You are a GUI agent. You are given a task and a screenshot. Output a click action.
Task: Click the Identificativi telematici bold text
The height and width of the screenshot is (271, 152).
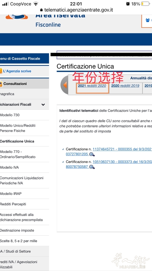[x=79, y=111]
